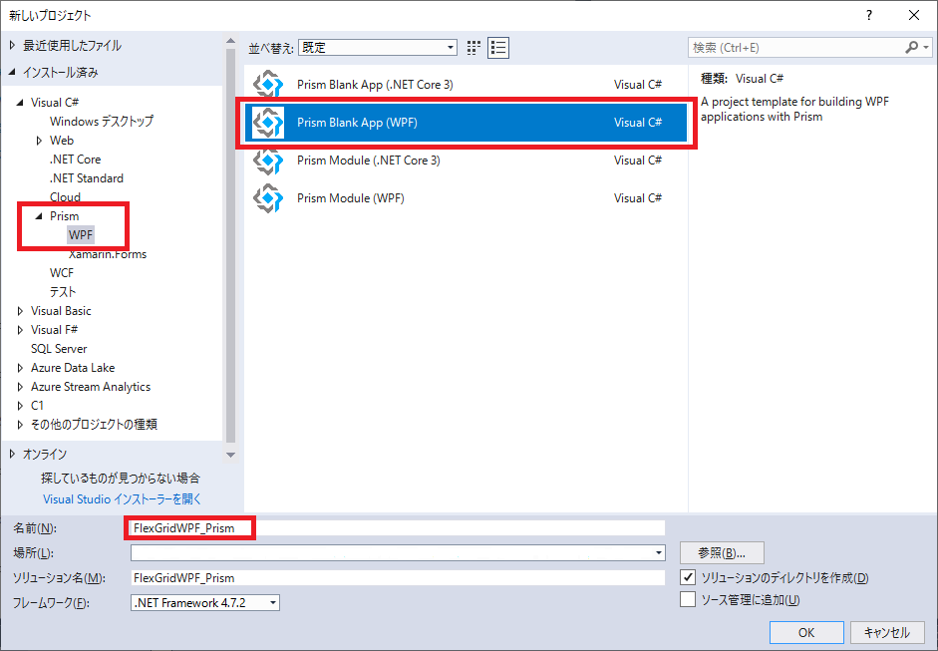Select the Prism Blank App (.NET Core 3) template name

tap(375, 85)
